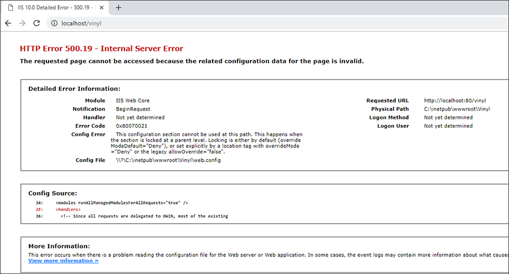Click the browser back arrow

click(x=8, y=23)
